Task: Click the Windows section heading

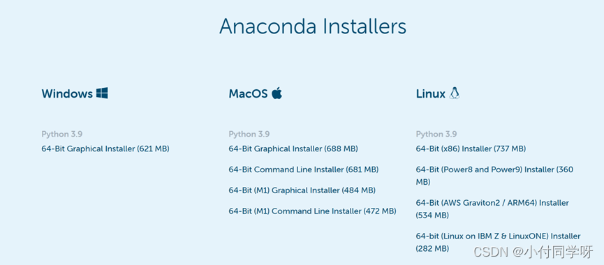Action: [x=67, y=93]
